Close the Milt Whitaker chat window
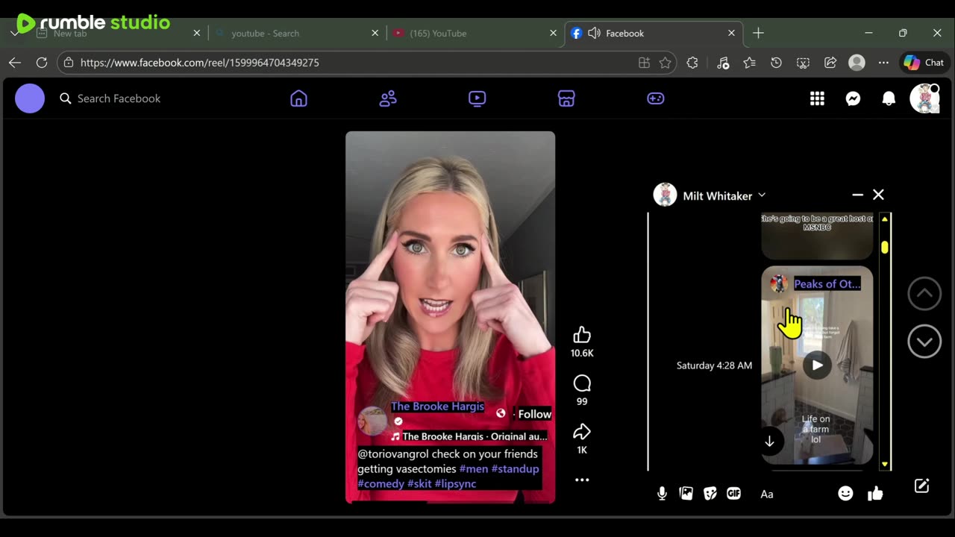 pyautogui.click(x=878, y=195)
